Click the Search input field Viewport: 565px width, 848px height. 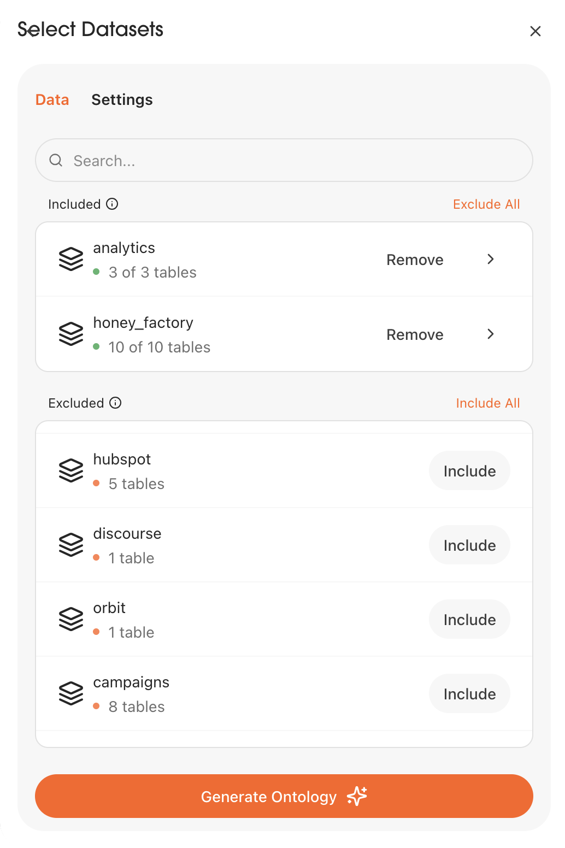(284, 160)
